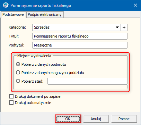Open the Podpis elektroniczny tab

pyautogui.click(x=45, y=14)
